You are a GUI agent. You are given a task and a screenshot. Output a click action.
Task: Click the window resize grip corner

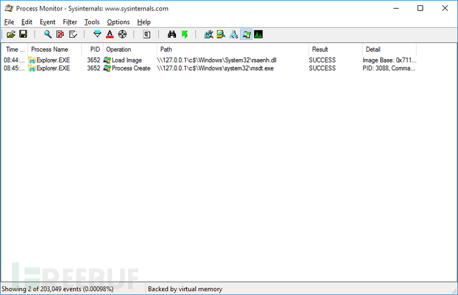coord(454,290)
